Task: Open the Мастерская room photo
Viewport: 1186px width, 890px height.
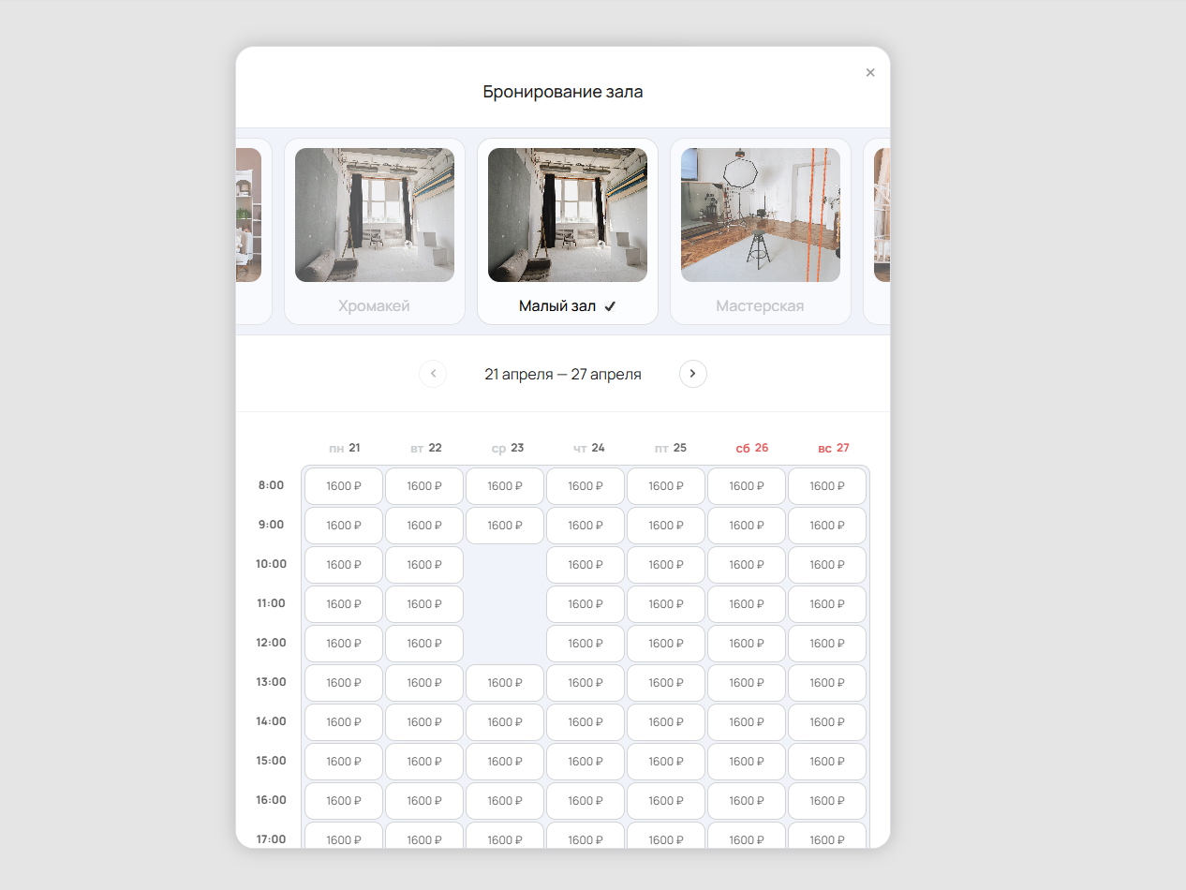Action: (761, 215)
